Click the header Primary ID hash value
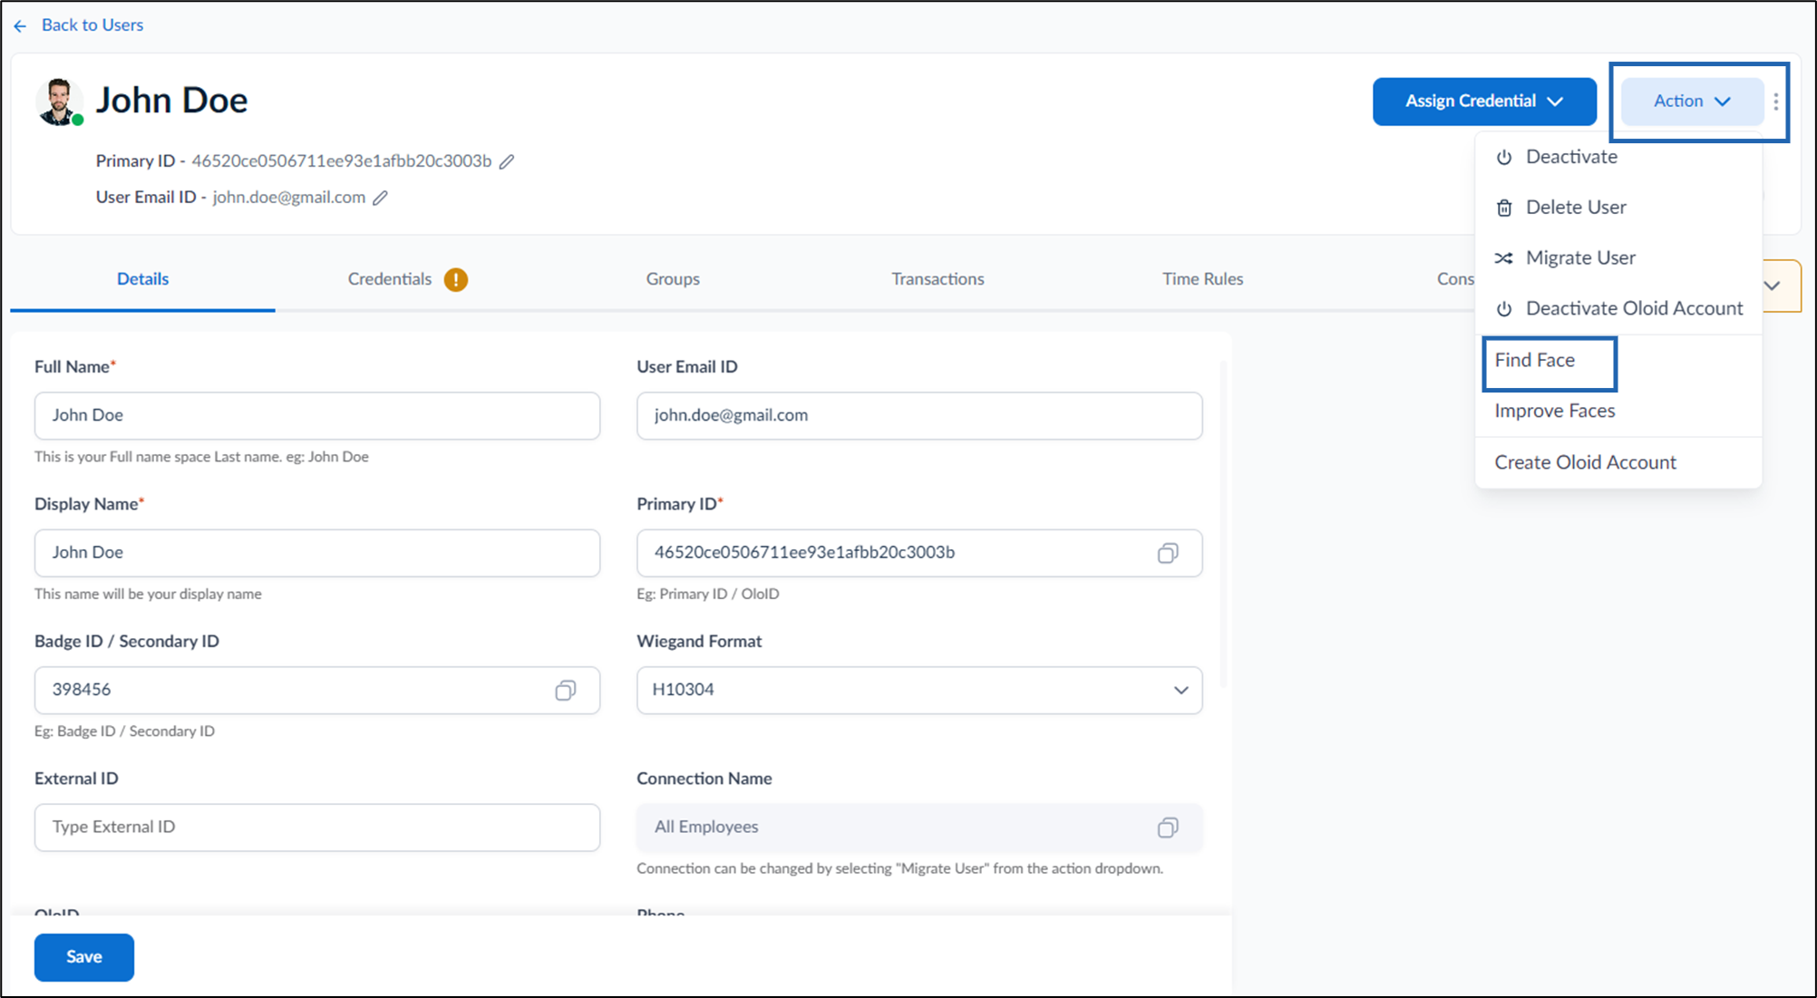1817x998 pixels. tap(342, 161)
